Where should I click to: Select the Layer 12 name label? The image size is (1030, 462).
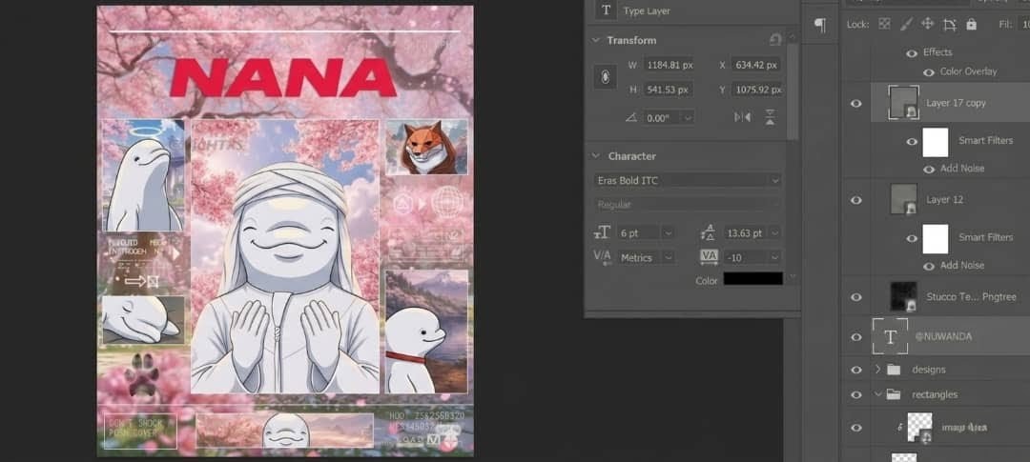(944, 199)
